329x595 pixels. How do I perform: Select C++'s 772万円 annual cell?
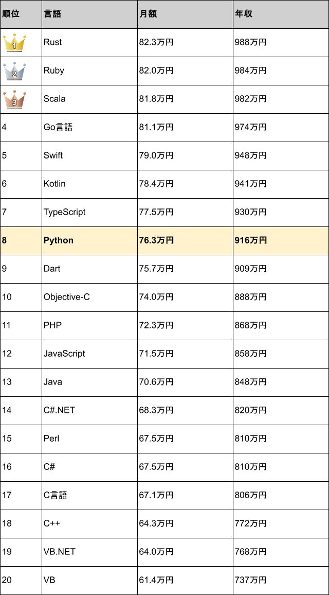click(x=281, y=523)
